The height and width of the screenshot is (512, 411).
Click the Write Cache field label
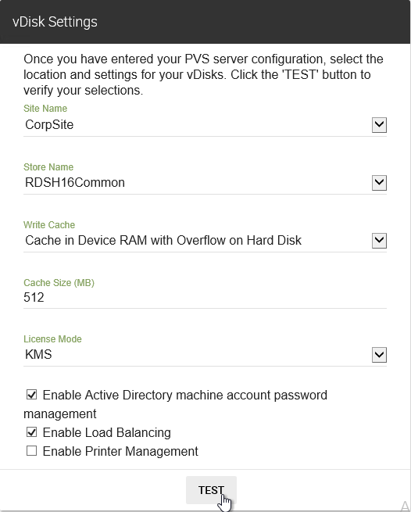pos(49,225)
